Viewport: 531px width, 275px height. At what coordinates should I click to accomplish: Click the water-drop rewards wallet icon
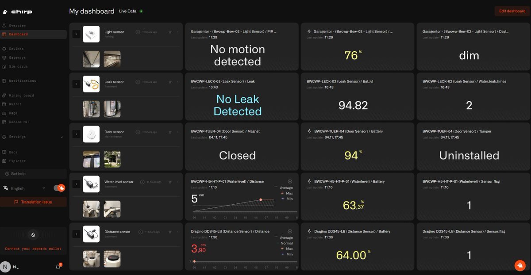pos(33,235)
